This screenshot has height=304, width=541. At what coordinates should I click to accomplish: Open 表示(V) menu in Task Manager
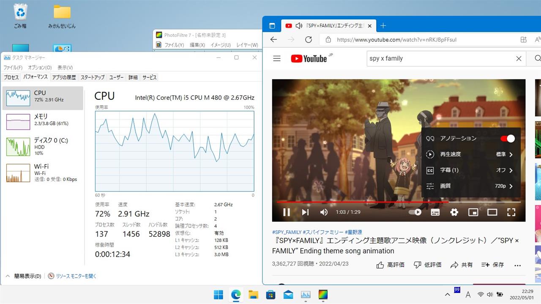point(65,68)
